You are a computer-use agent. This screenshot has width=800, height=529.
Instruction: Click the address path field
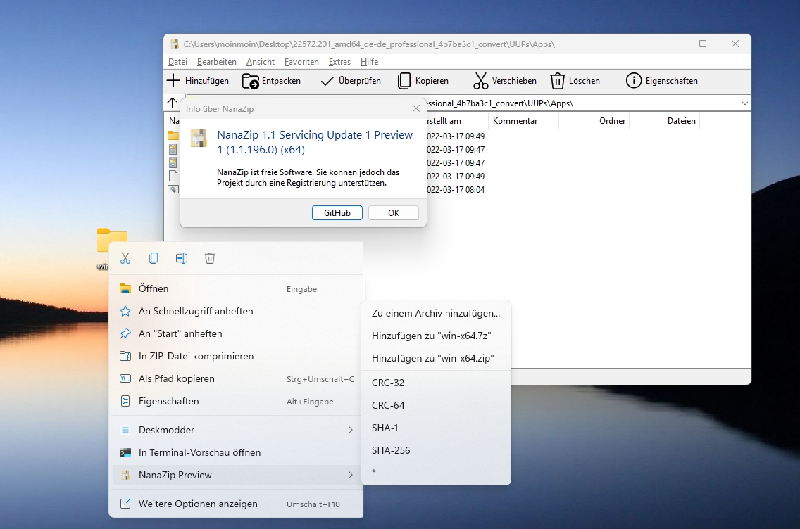click(582, 103)
